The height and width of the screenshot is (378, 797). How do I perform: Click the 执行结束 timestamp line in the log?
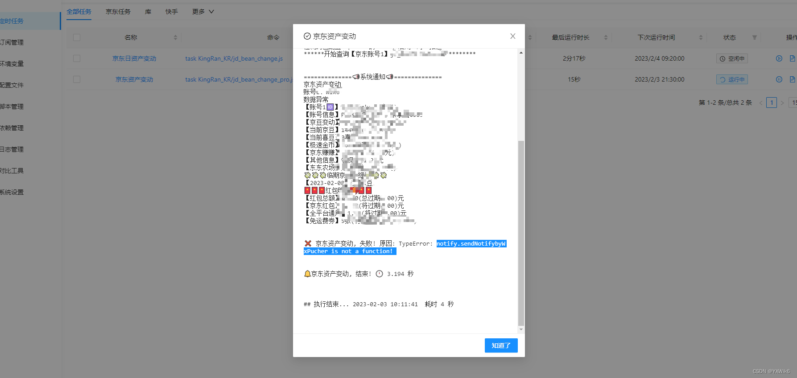(379, 304)
